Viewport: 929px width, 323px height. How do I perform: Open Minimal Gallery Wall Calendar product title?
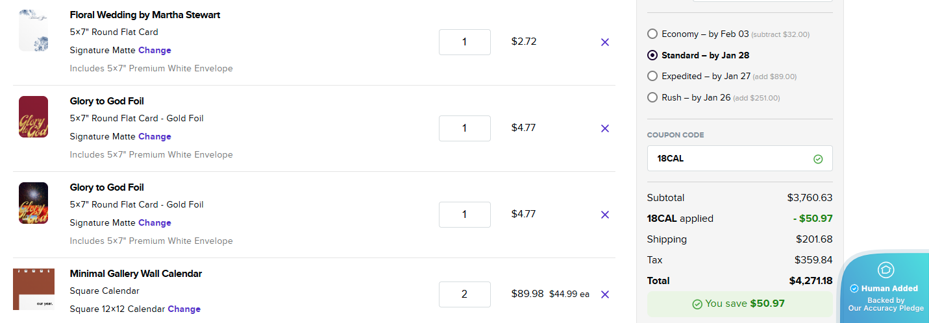tap(136, 274)
